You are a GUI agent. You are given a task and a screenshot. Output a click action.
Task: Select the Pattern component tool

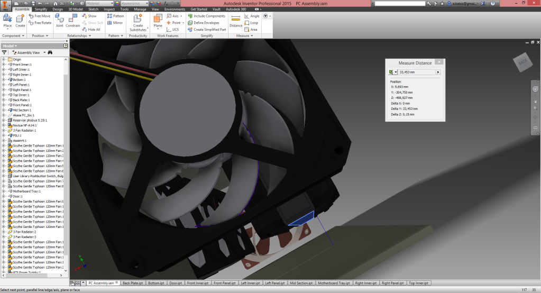coord(115,16)
